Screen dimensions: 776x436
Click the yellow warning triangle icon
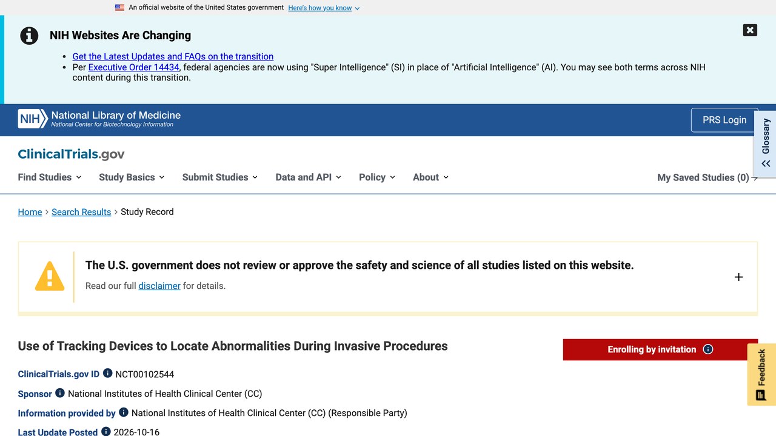tap(50, 276)
